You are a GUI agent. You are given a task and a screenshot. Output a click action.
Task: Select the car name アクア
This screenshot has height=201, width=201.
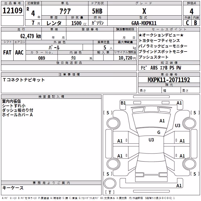tap(65, 11)
